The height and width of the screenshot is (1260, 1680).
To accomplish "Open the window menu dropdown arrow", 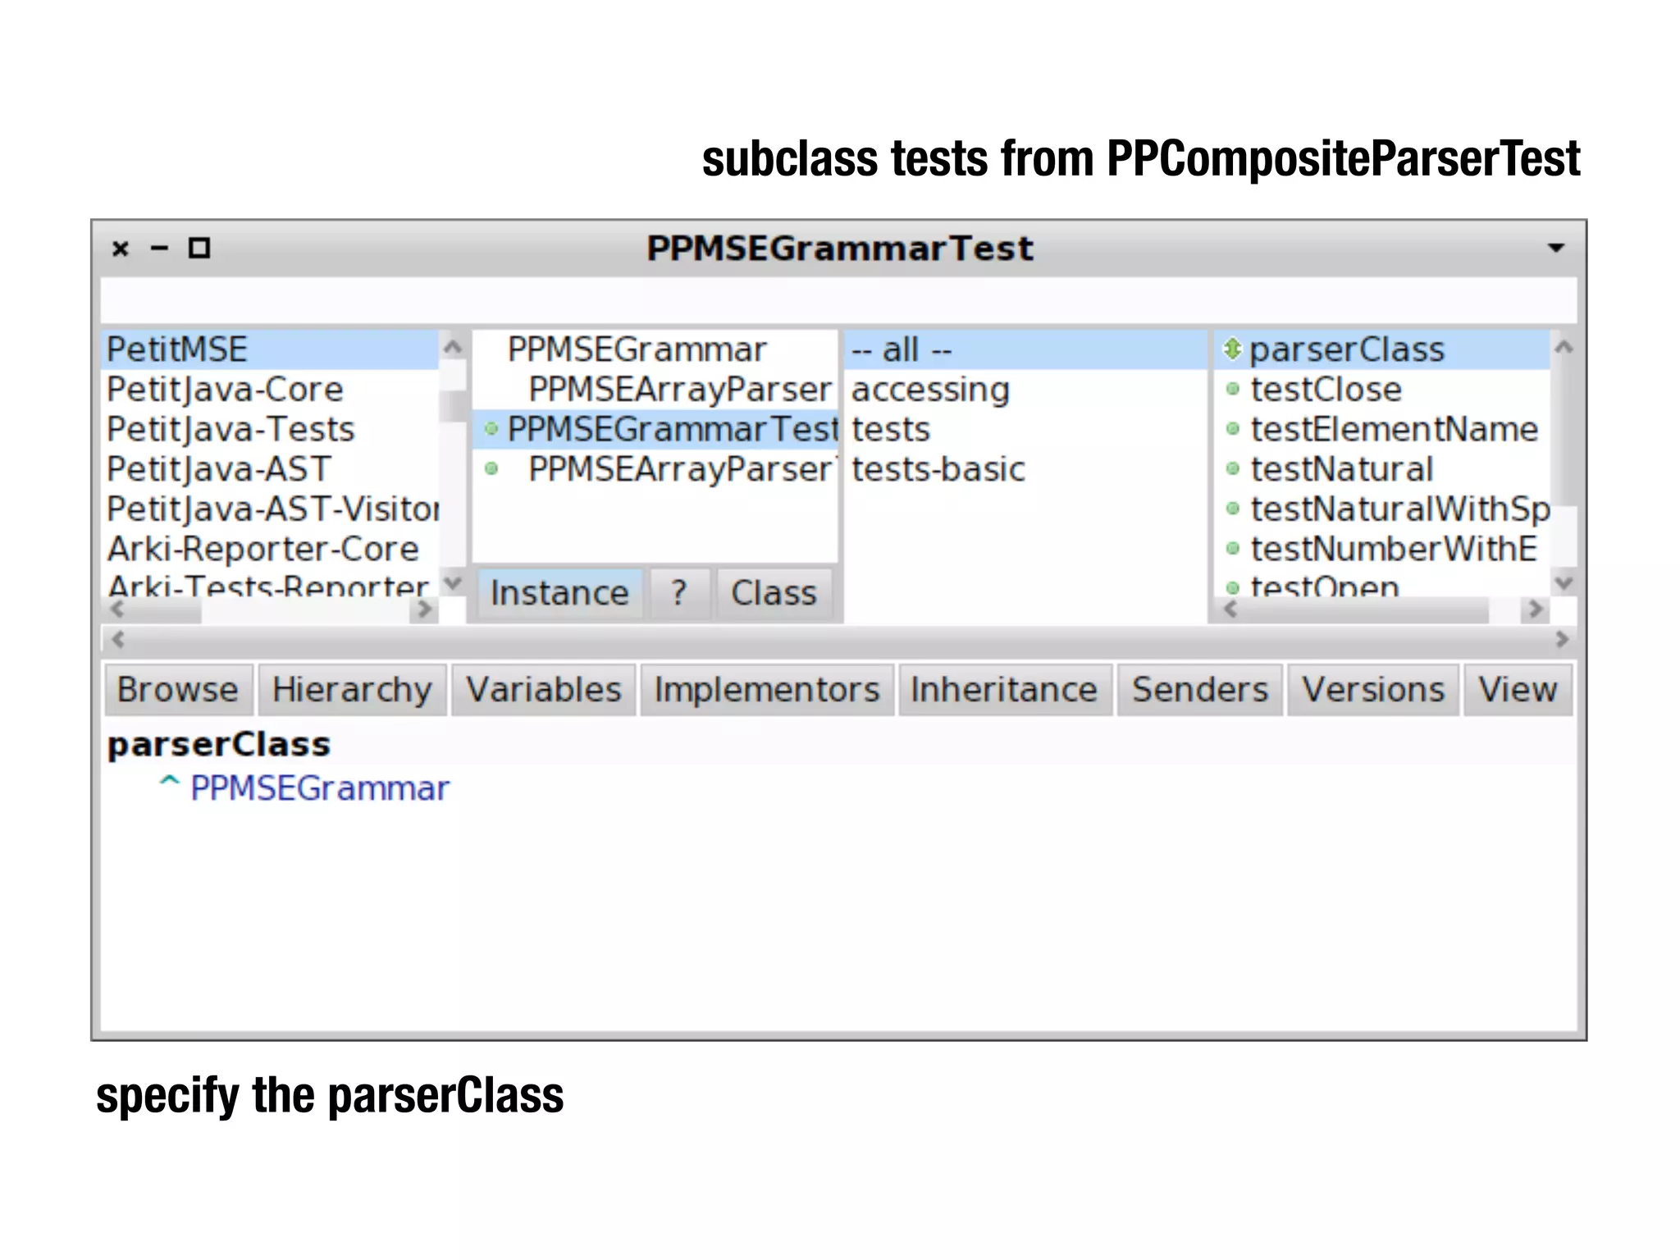I will click(1555, 248).
